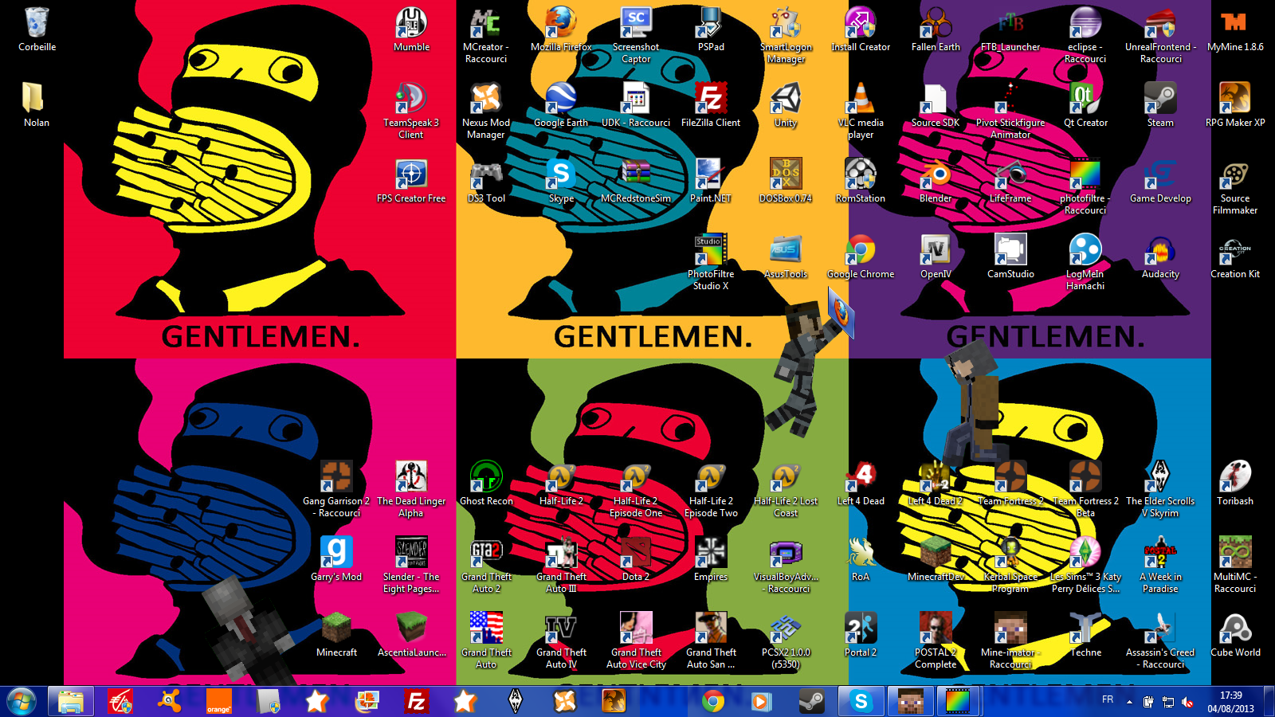Open Skype from the taskbar
Viewport: 1275px width, 717px height.
[x=861, y=701]
